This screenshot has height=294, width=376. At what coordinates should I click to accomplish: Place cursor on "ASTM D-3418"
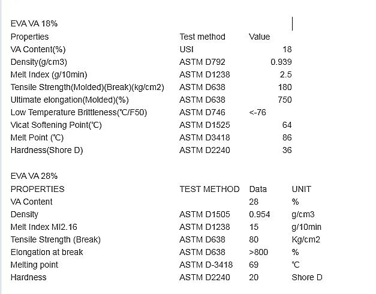click(x=206, y=265)
